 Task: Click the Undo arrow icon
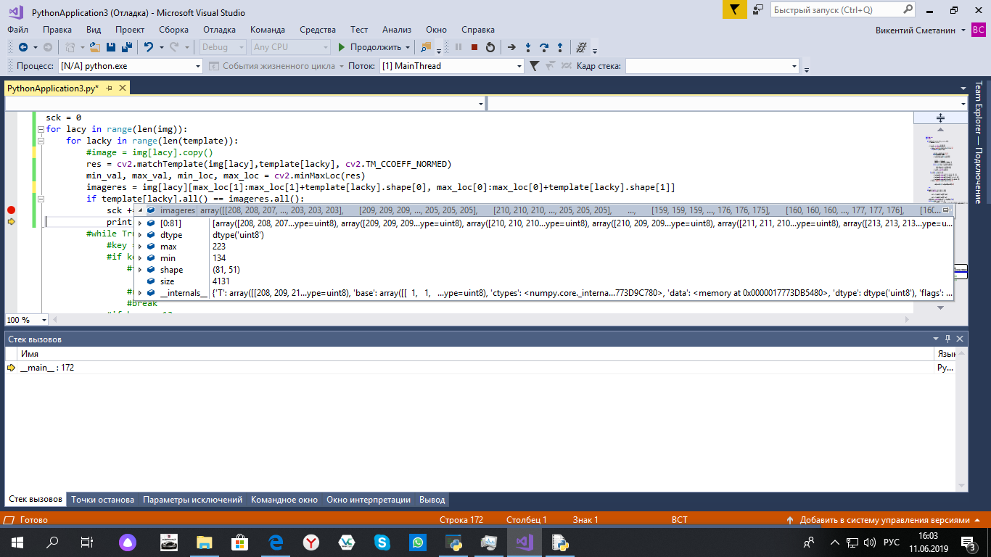(148, 47)
